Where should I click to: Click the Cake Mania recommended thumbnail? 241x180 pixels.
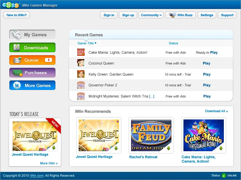pyautogui.click(x=204, y=135)
